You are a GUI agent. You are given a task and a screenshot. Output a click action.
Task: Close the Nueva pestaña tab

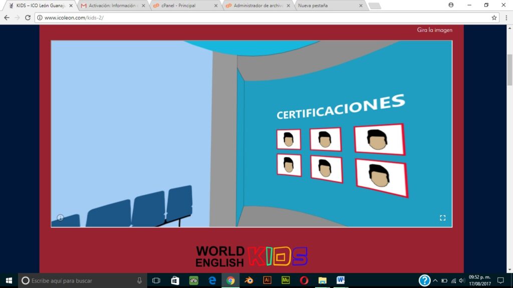point(360,5)
